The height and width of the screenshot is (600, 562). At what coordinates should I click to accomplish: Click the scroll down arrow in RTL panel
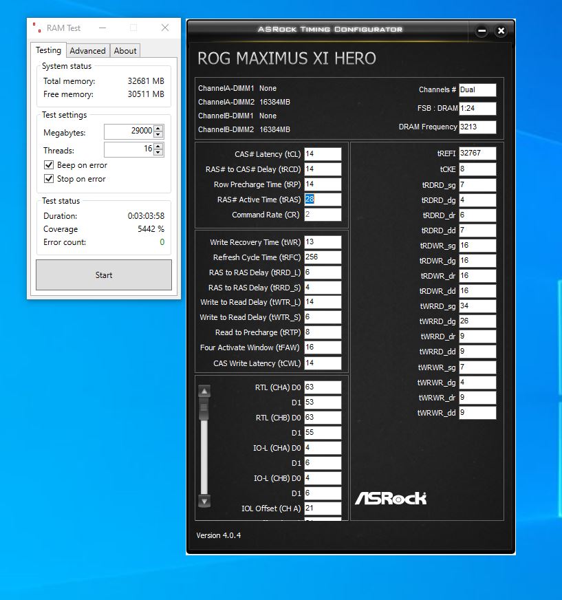click(204, 501)
